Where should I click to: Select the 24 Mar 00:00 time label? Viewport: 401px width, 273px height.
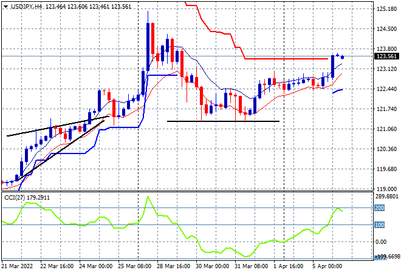point(95,266)
